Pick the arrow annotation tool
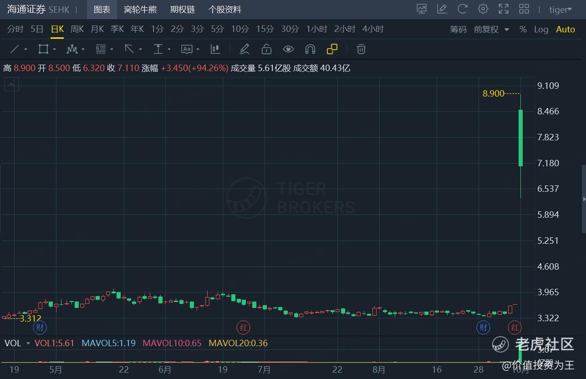 click(x=129, y=49)
